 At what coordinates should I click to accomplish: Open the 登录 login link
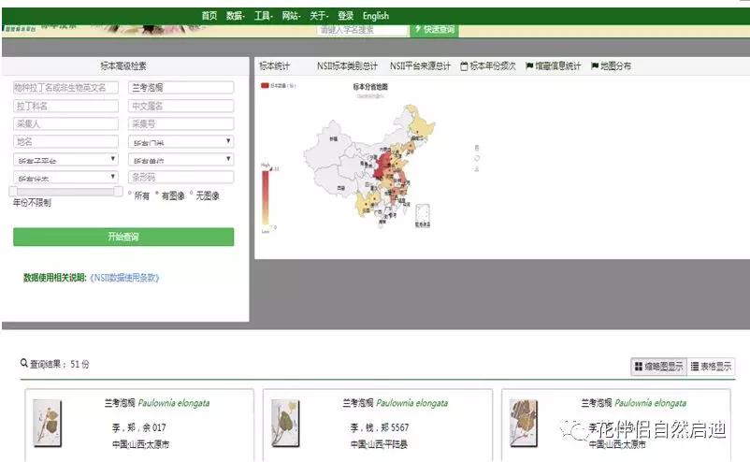coord(345,16)
